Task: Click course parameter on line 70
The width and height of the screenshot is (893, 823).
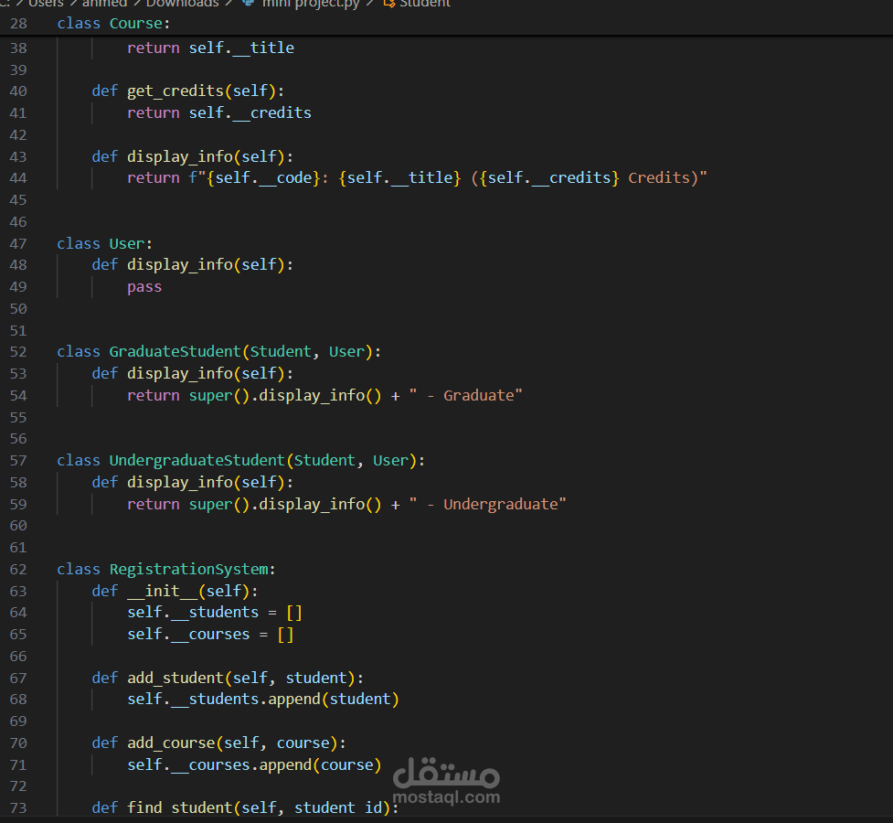Action: coord(303,743)
